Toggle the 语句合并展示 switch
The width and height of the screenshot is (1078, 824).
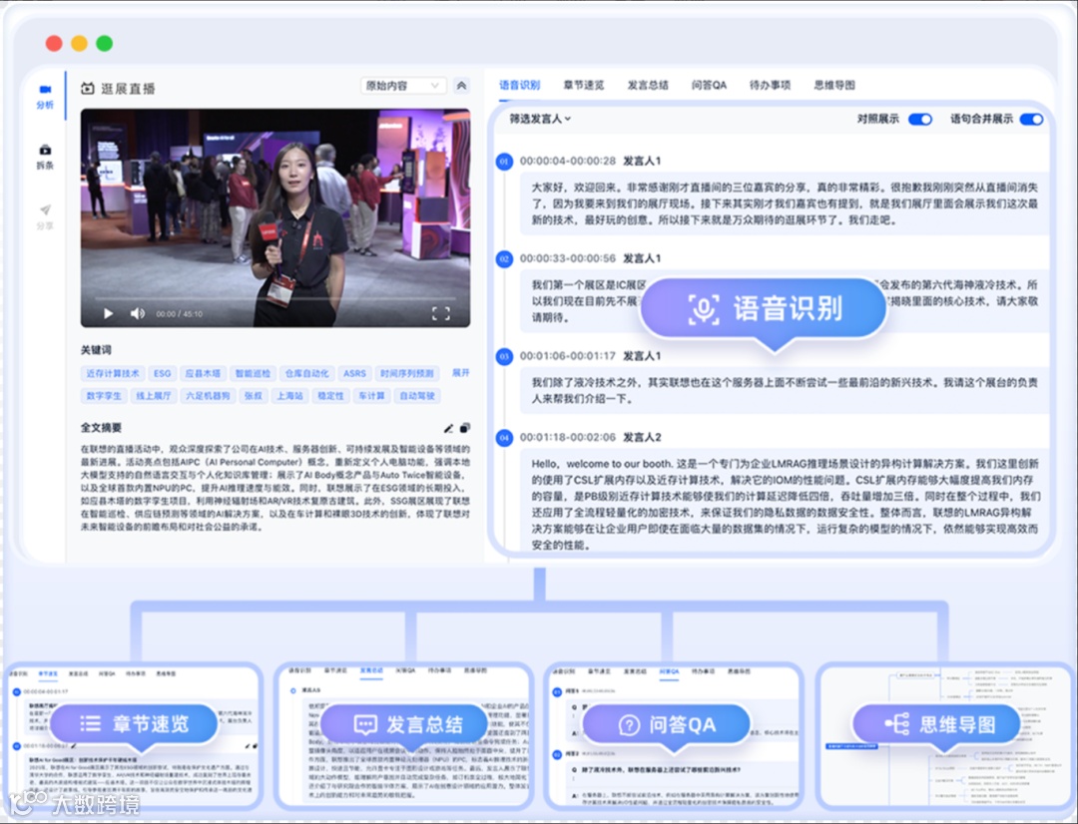(1031, 119)
